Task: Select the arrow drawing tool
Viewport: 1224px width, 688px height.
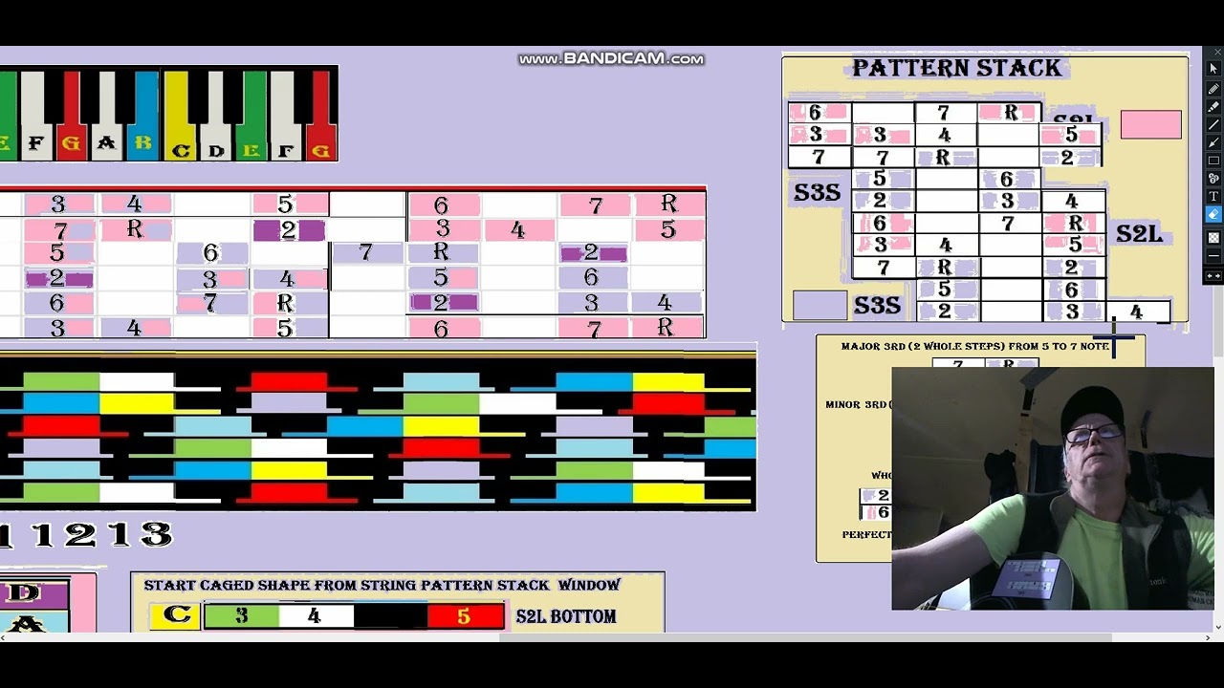Action: (x=1213, y=141)
